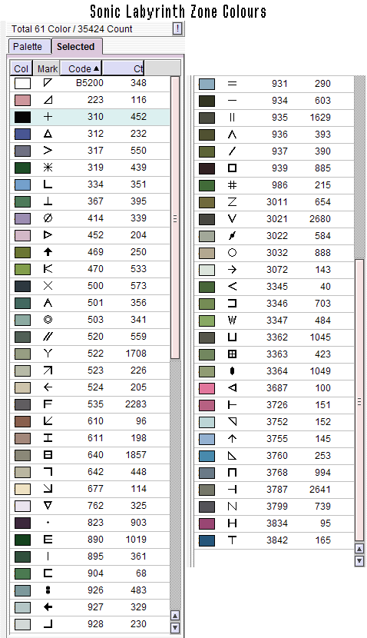This screenshot has height=638, width=367.
Task: Select hot pink swatch for code 3687
Action: (207, 388)
